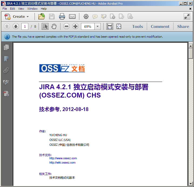
Task: Open the Comment pane
Action: tap(160, 26)
